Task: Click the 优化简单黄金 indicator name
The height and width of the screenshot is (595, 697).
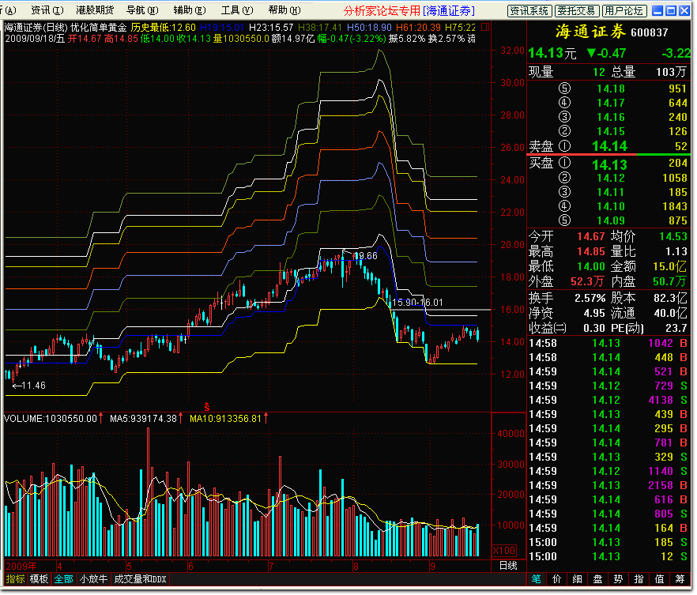Action: point(99,28)
